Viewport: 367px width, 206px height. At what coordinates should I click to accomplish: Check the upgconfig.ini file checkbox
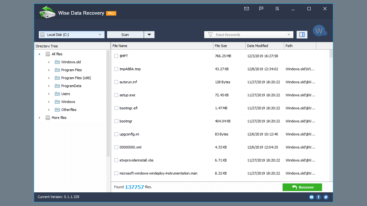coord(116,134)
